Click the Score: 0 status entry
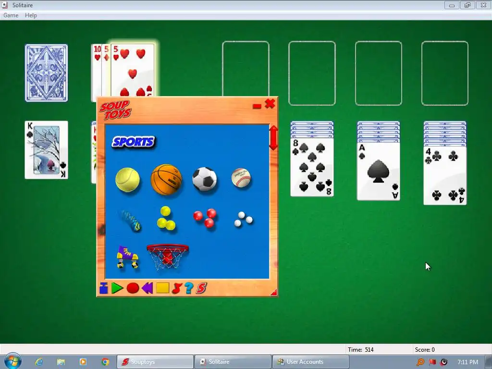This screenshot has height=369, width=492. [425, 350]
